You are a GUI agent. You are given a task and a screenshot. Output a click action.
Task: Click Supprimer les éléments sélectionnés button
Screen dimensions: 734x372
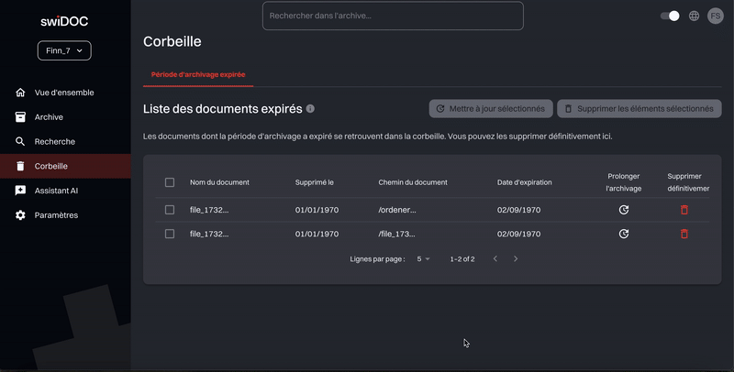pyautogui.click(x=639, y=109)
